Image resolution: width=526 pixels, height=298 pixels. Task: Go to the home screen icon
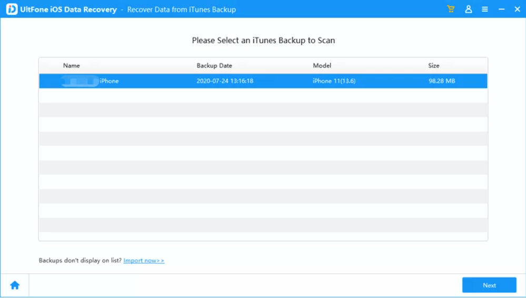tap(15, 285)
